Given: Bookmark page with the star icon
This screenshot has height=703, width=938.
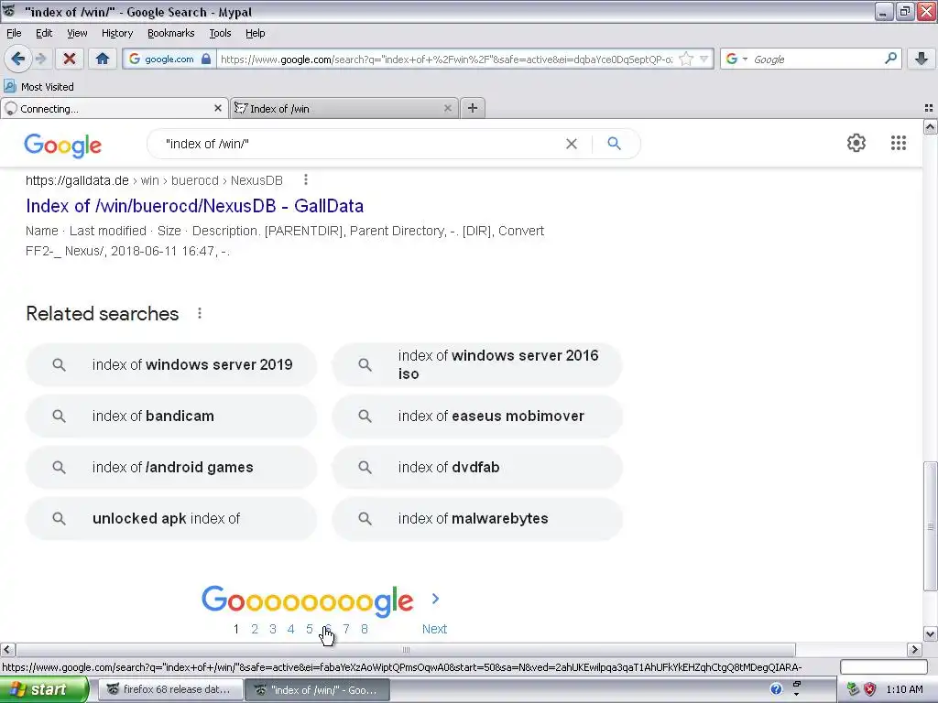Looking at the screenshot, I should (x=686, y=59).
